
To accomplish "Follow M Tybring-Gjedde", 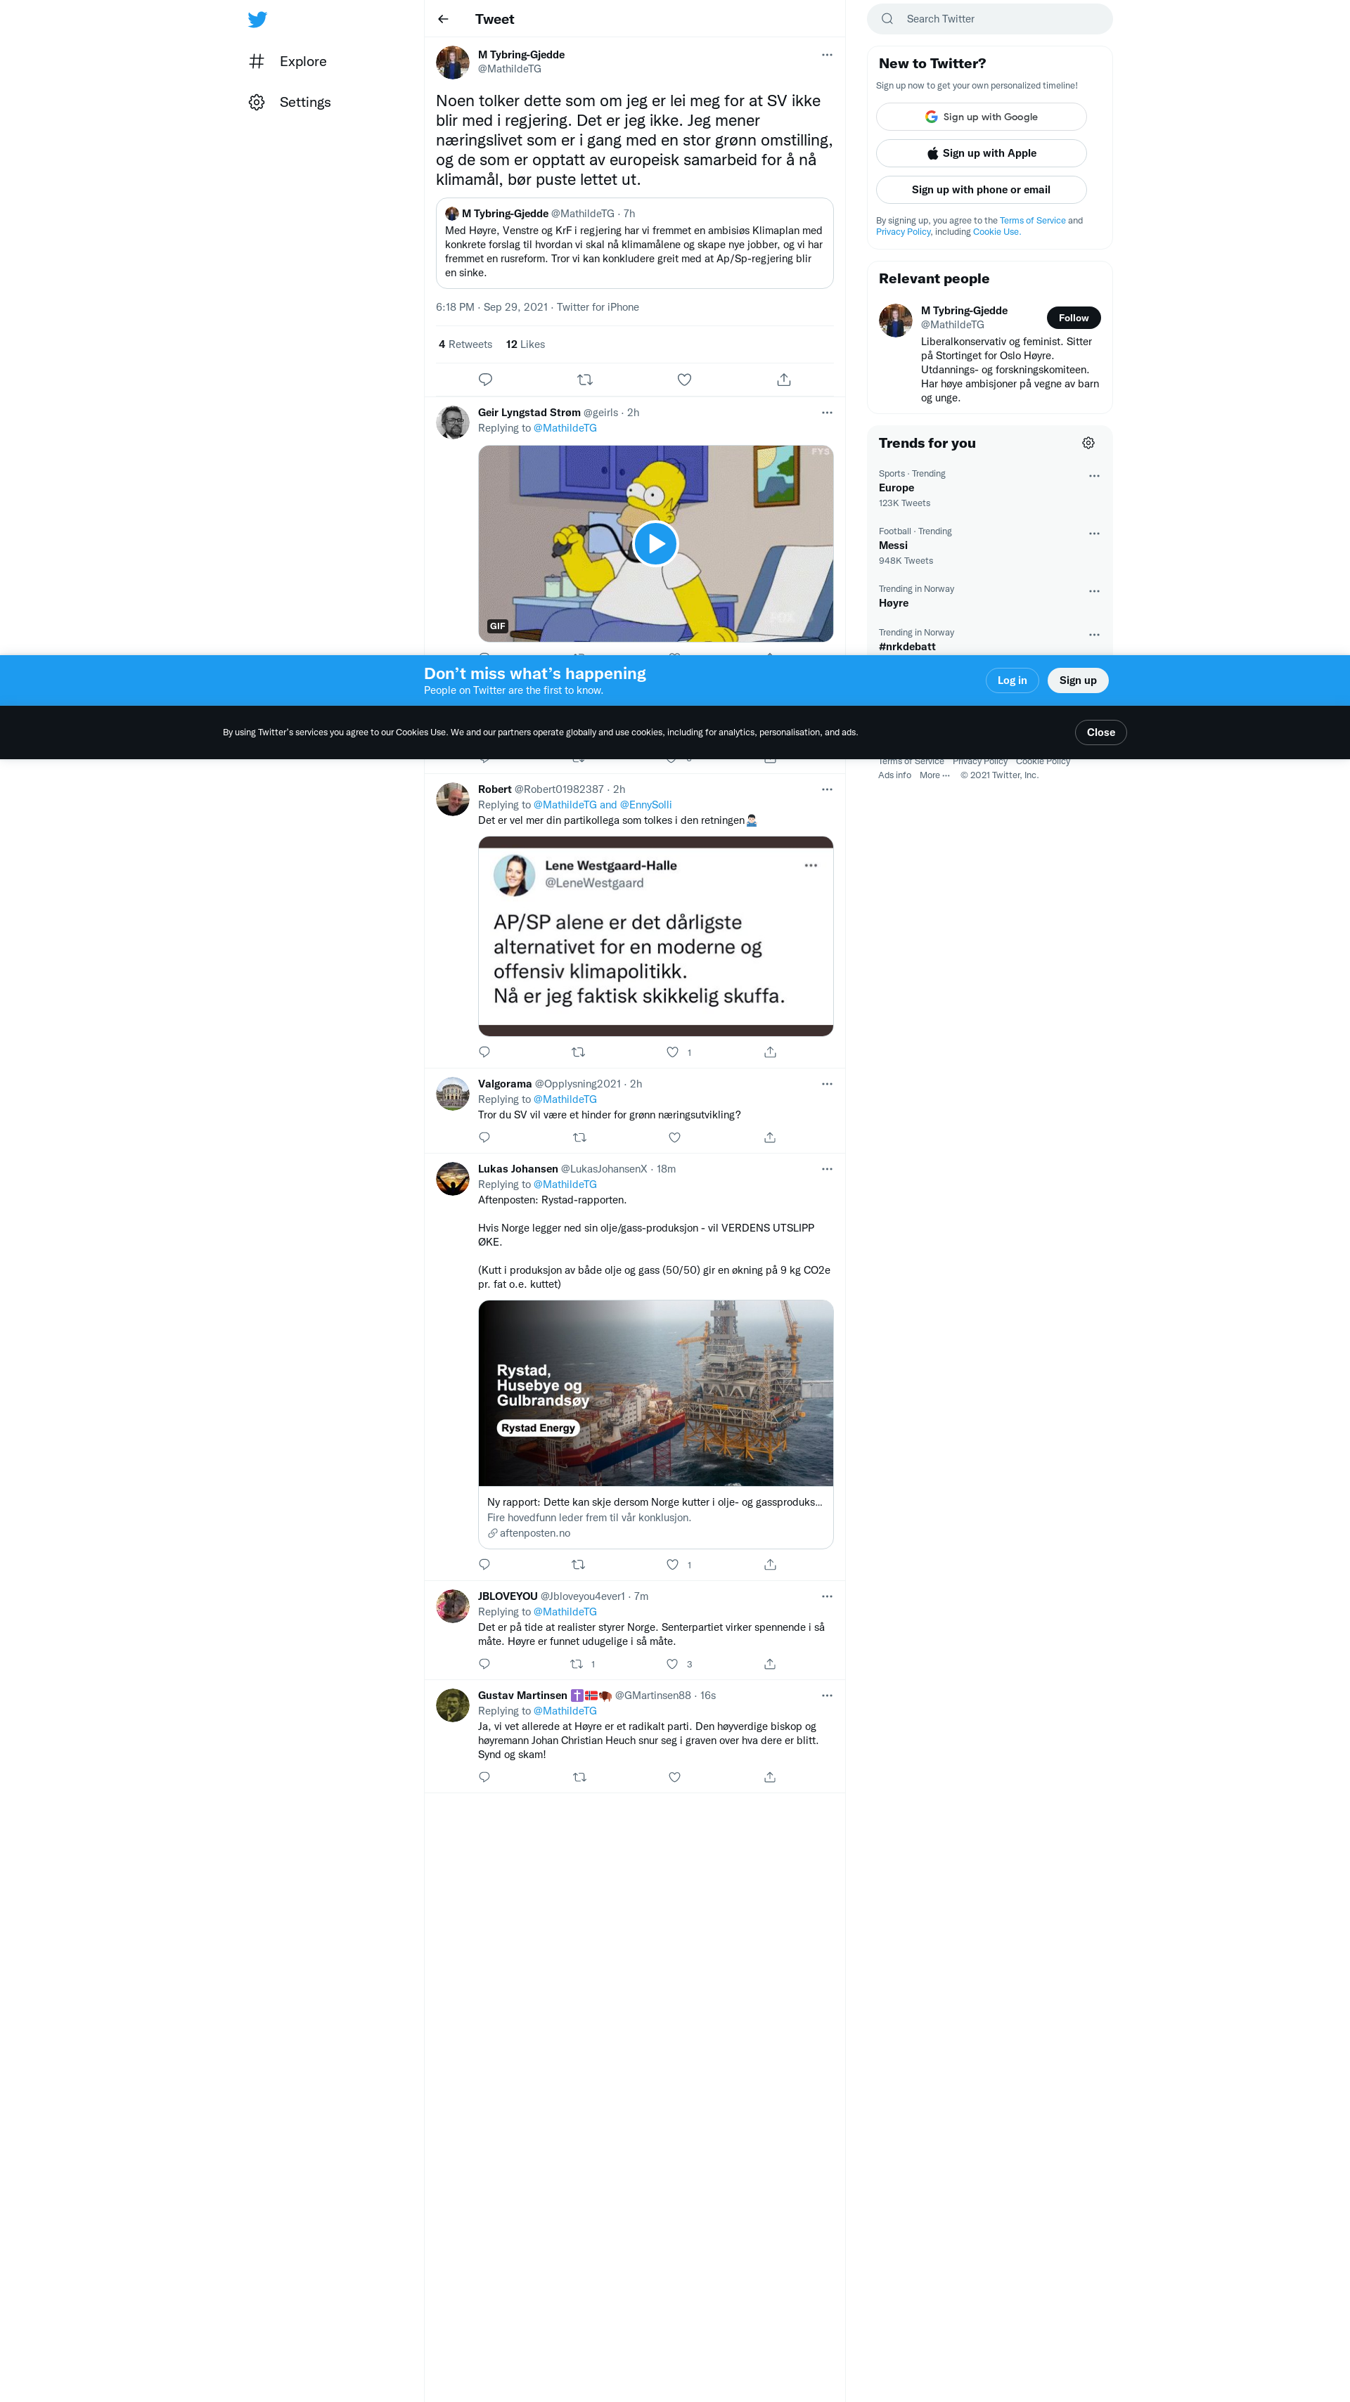I will click(1073, 318).
